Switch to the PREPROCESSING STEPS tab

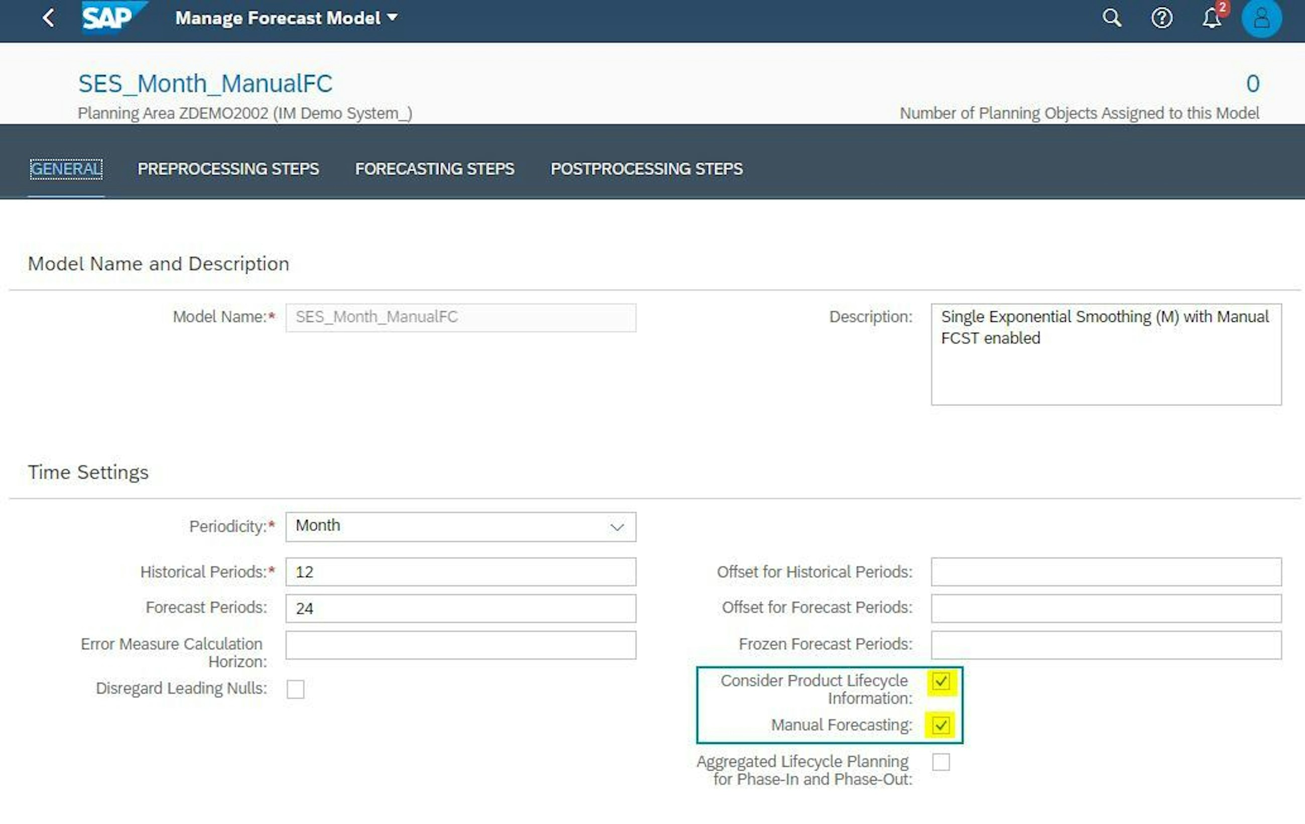pos(228,169)
